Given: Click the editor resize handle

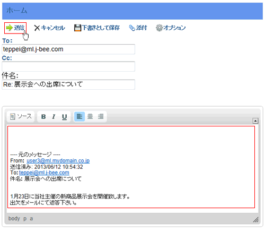Looking at the screenshot, I should pos(256,219).
